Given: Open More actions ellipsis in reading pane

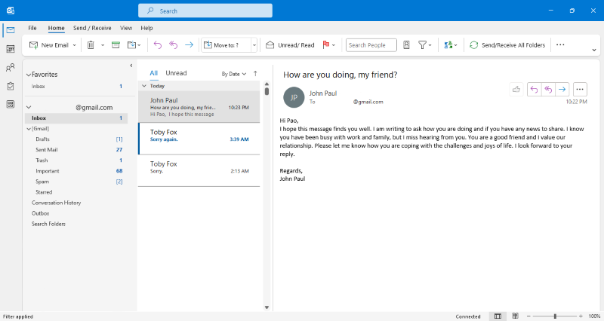Looking at the screenshot, I should [x=580, y=89].
